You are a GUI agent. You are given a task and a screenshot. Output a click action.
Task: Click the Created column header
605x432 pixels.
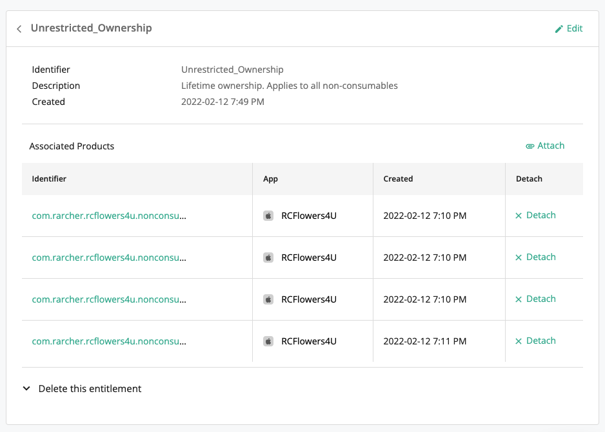tap(398, 179)
